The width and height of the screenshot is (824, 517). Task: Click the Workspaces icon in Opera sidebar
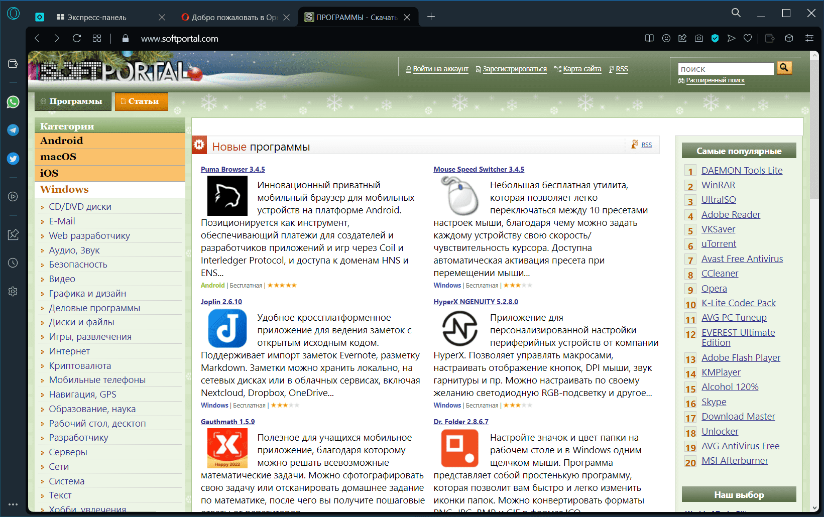(13, 64)
